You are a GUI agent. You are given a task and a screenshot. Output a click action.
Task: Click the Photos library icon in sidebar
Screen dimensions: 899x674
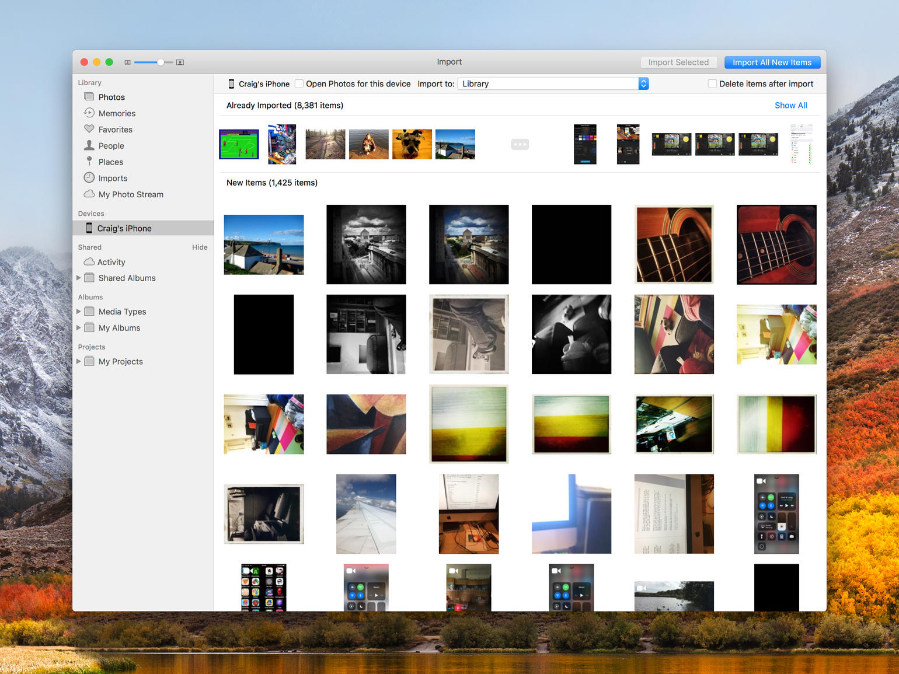click(x=89, y=97)
